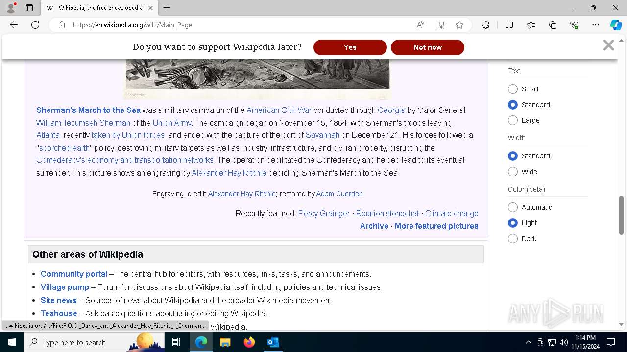Dismiss the Wikipedia donation banner X
The width and height of the screenshot is (627, 352).
[608, 45]
